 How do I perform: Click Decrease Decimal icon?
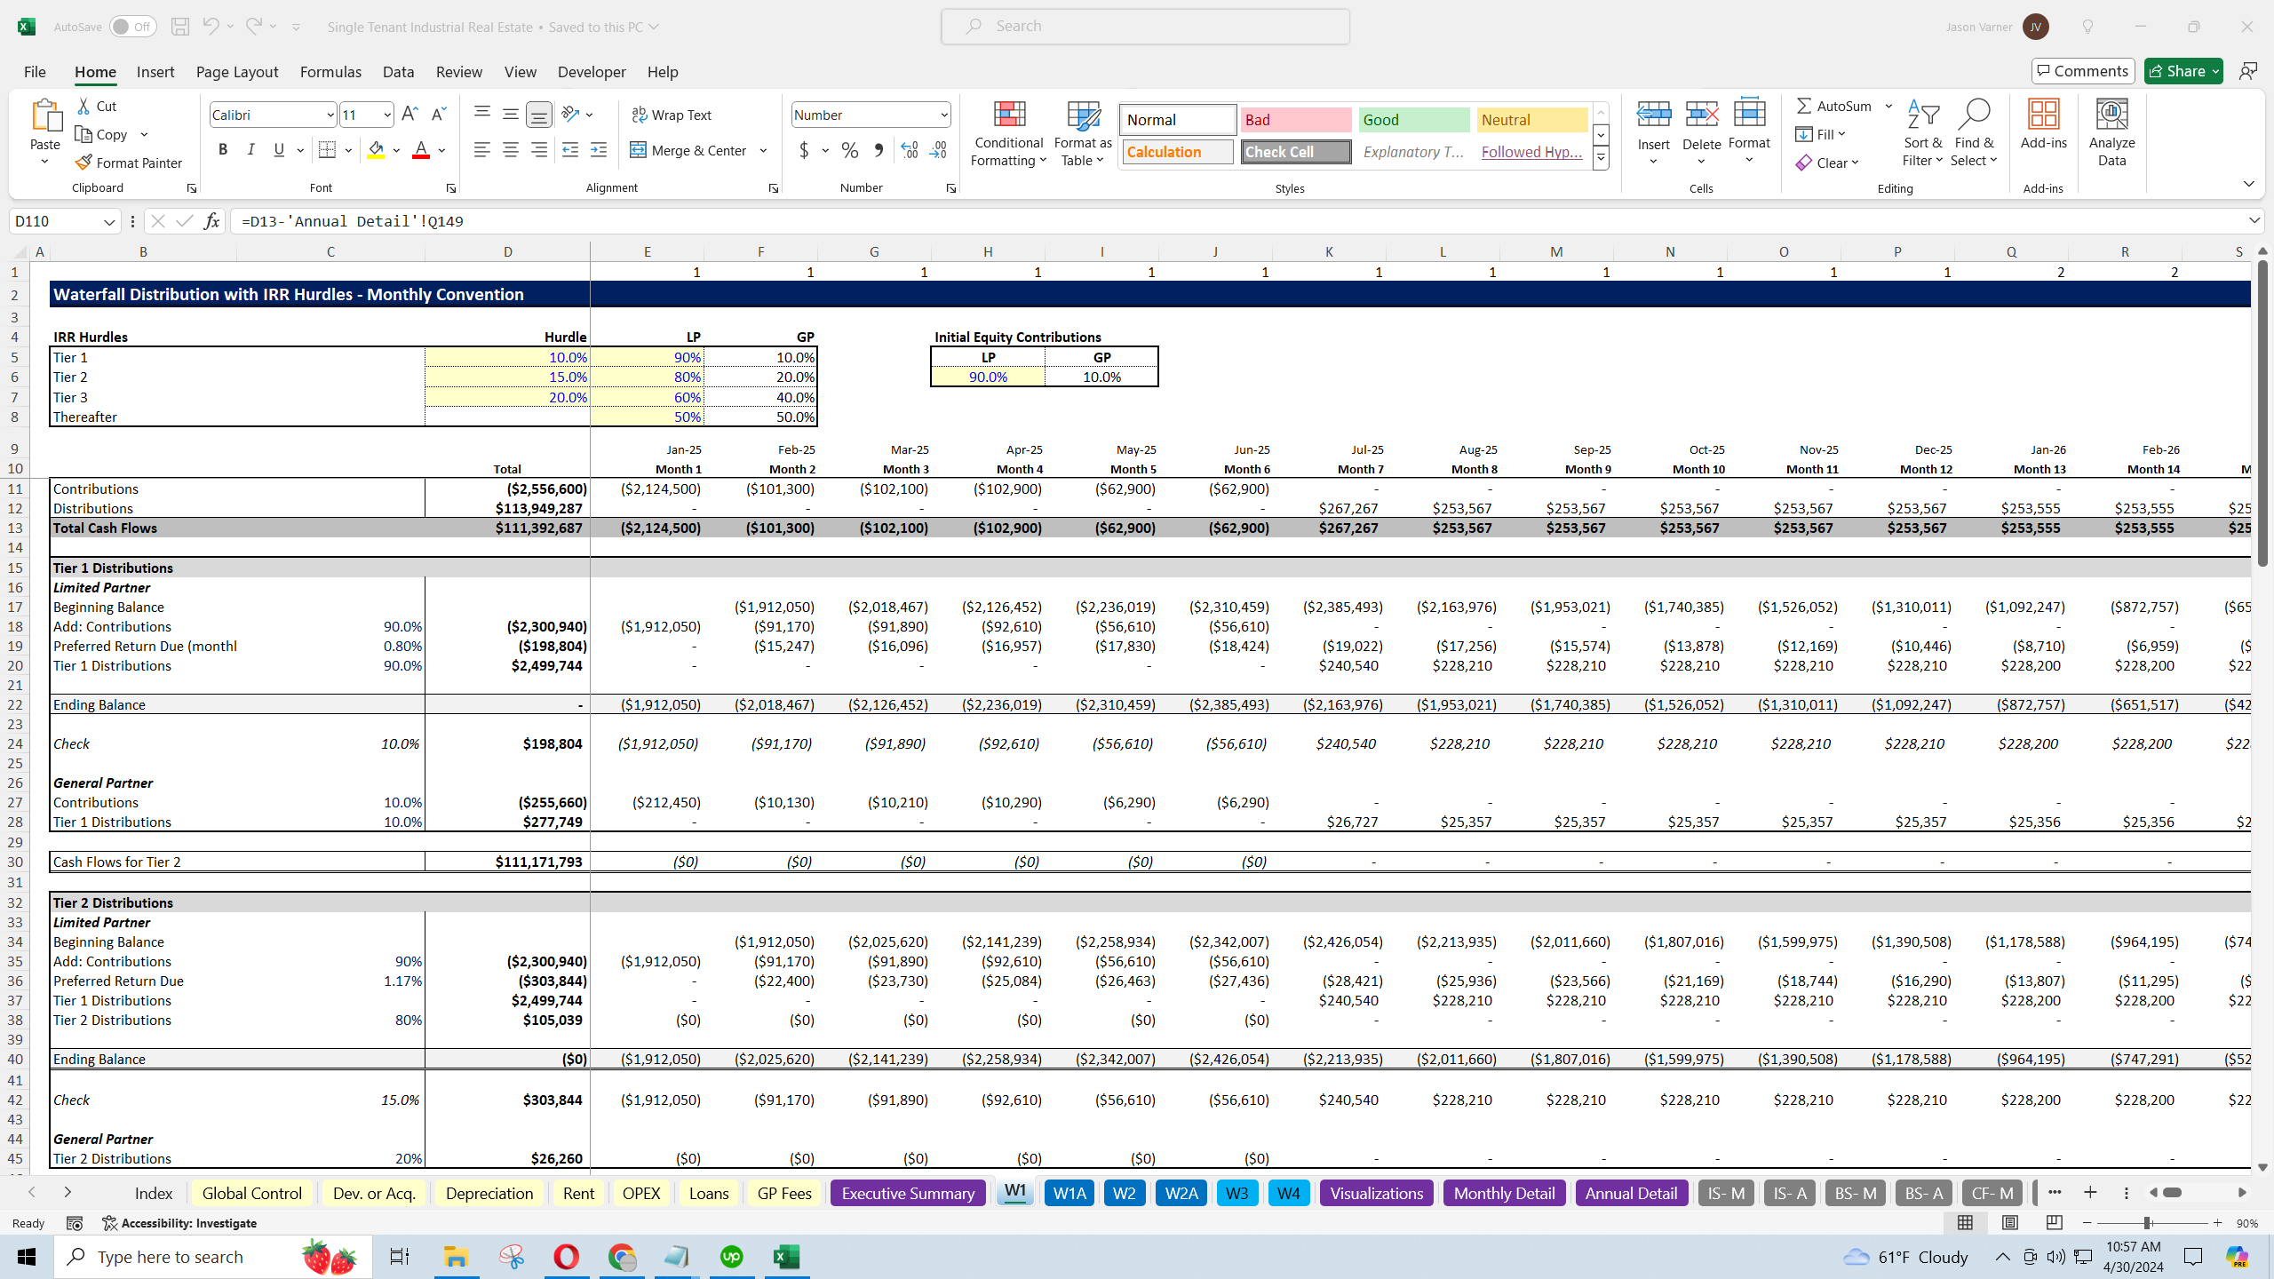[x=939, y=150]
